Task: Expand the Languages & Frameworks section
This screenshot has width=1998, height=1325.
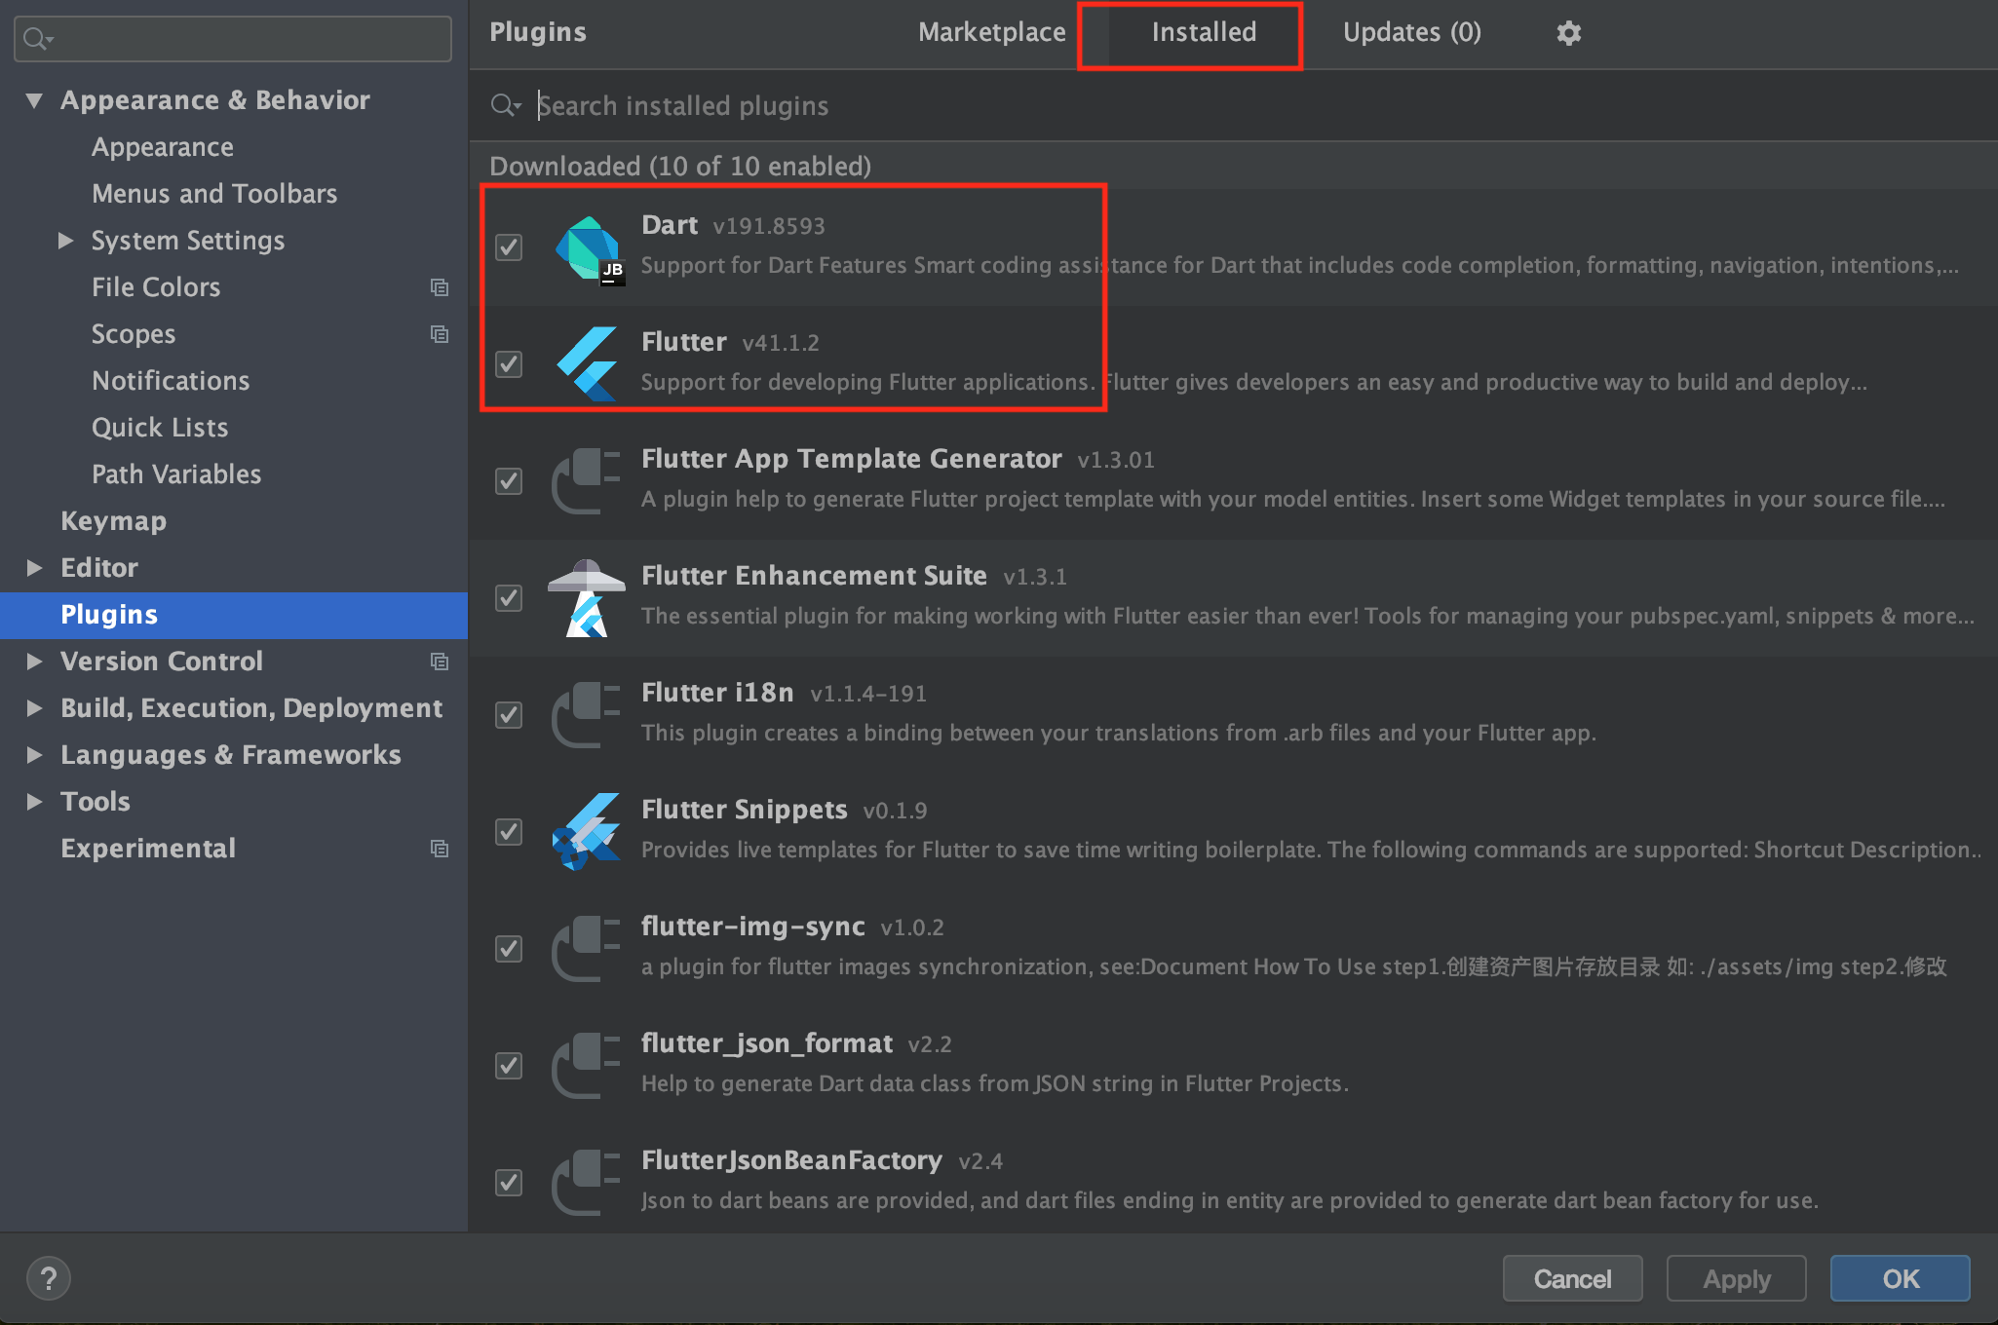Action: [35, 755]
